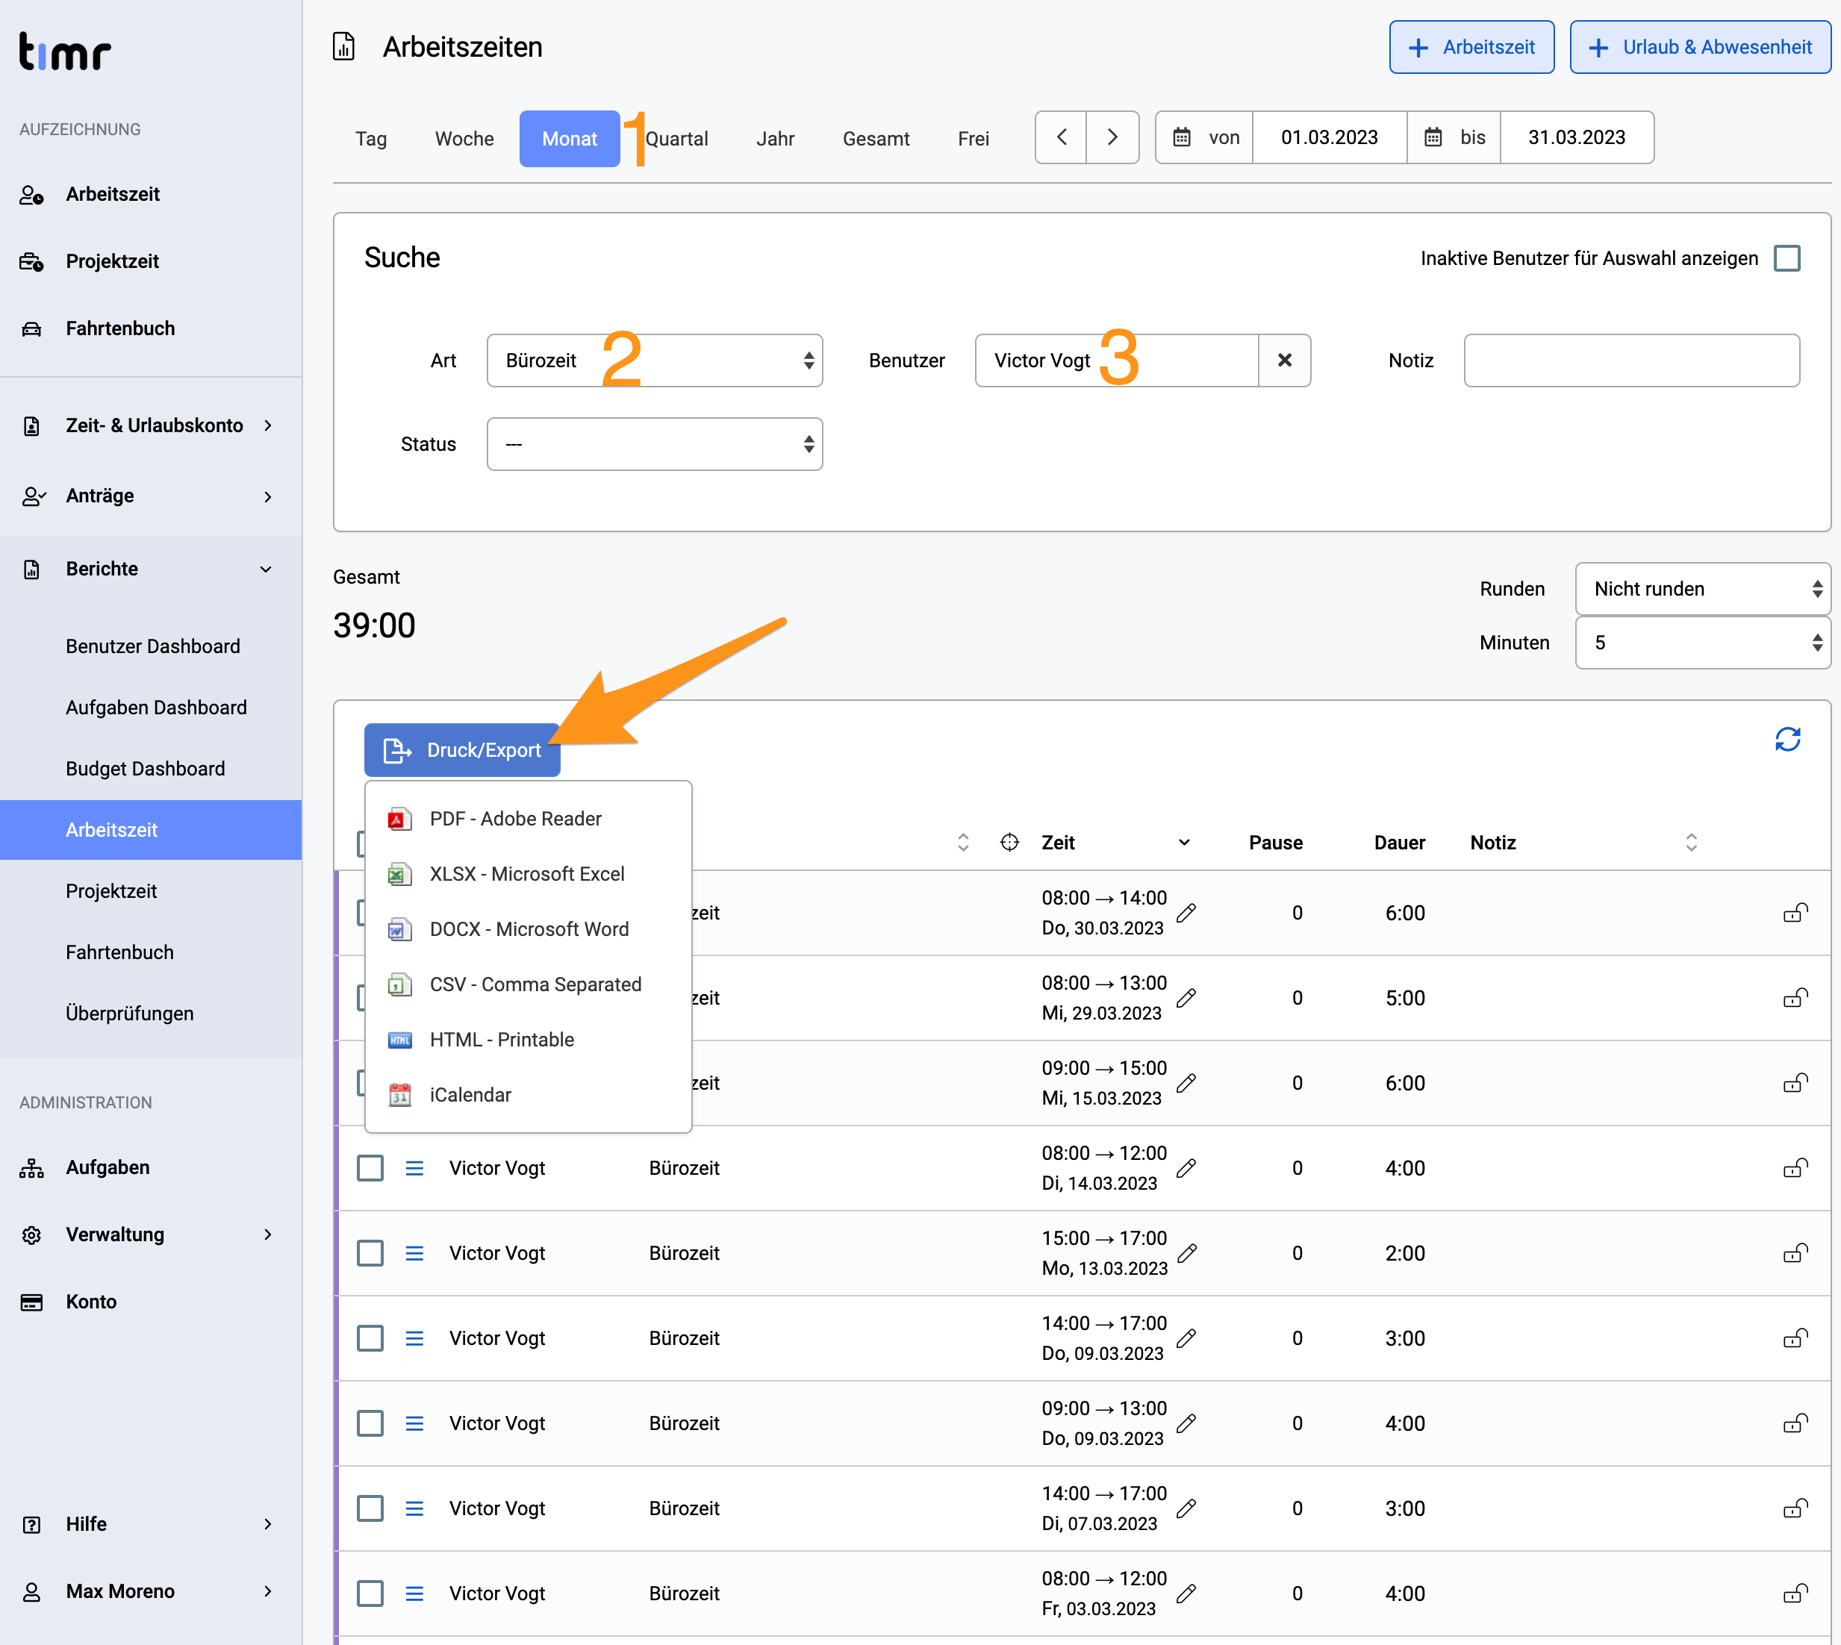Click the calendar icon beside 'von'
The width and height of the screenshot is (1841, 1645).
(1181, 137)
